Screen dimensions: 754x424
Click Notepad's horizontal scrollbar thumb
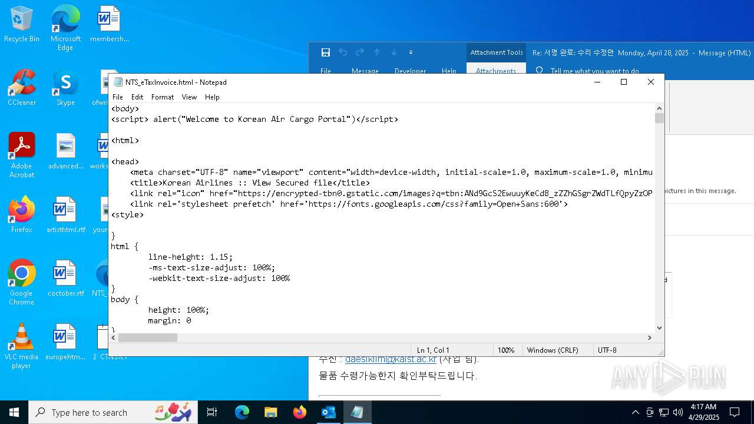tap(148, 338)
